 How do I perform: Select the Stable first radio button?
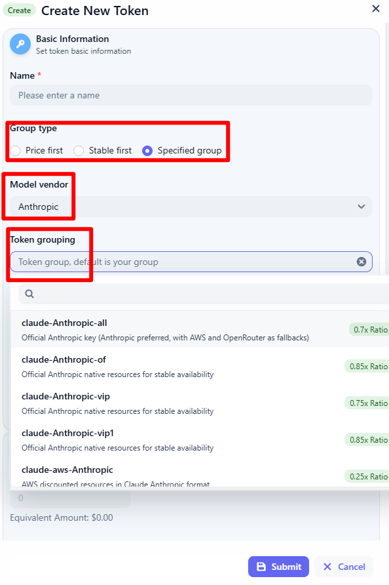pos(78,151)
